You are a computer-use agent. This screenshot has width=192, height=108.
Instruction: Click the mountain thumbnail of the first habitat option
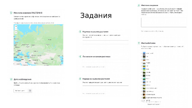[x=144, y=53]
